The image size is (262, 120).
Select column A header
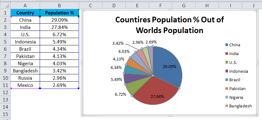(x=25, y=6)
